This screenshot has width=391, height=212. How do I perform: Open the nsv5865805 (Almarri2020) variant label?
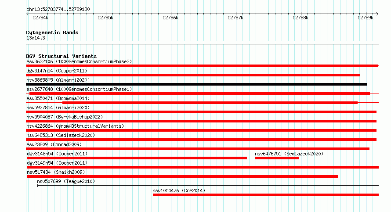point(58,80)
